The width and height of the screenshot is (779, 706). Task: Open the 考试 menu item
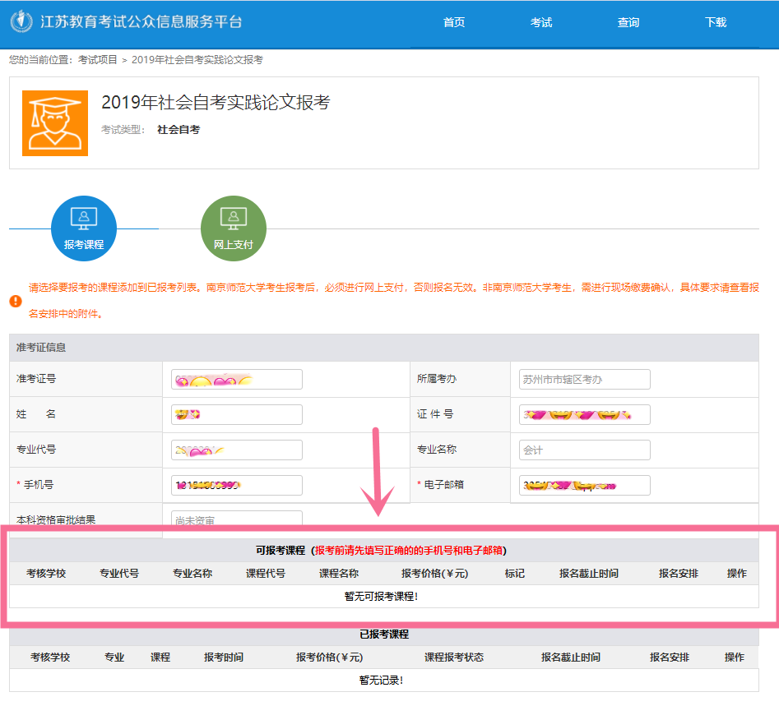[541, 22]
